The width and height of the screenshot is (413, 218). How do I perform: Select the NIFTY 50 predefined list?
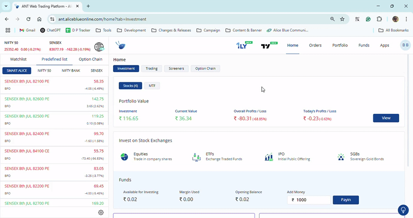click(x=44, y=71)
